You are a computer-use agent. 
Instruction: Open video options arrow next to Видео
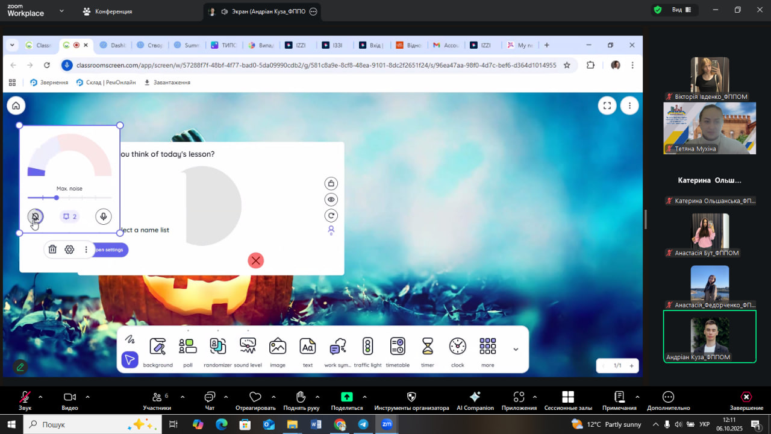(x=87, y=397)
